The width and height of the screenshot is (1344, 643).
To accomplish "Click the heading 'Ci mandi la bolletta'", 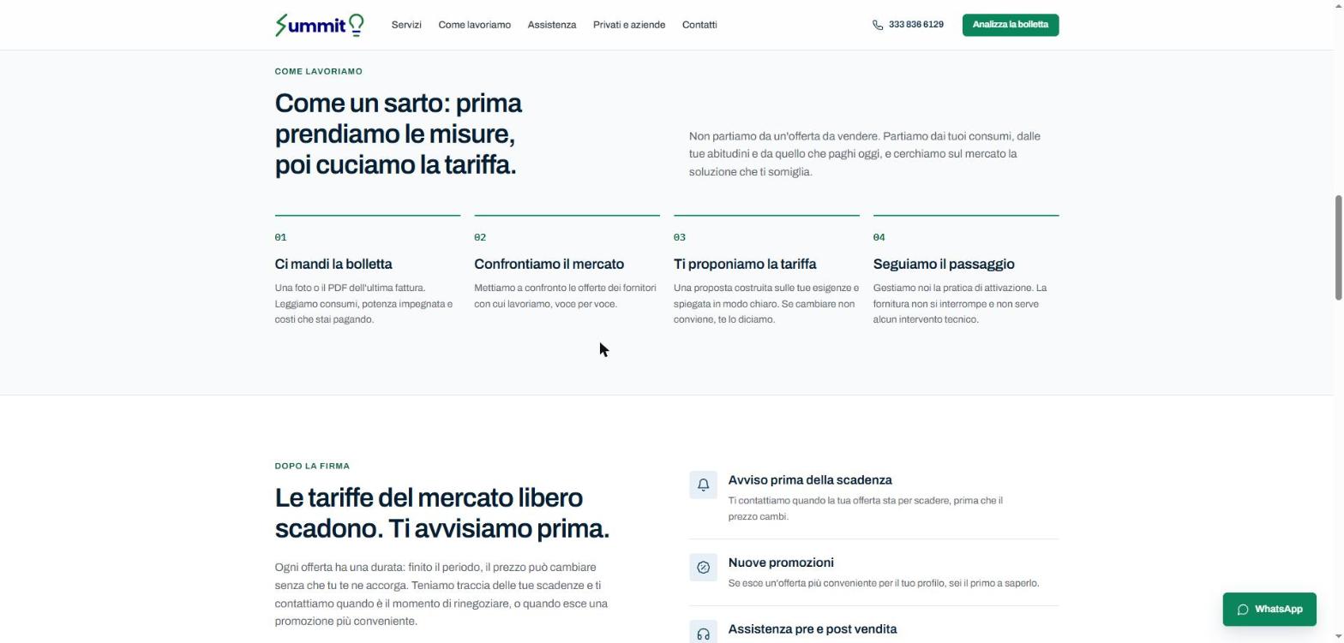I will point(333,264).
